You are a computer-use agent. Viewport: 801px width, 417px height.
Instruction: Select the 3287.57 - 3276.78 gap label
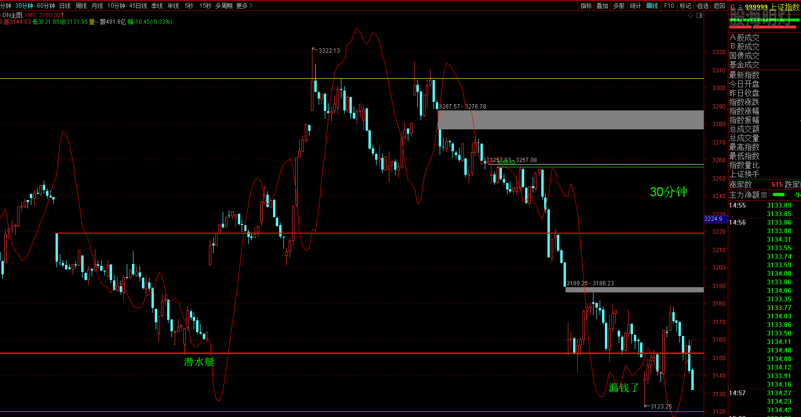[x=462, y=107]
